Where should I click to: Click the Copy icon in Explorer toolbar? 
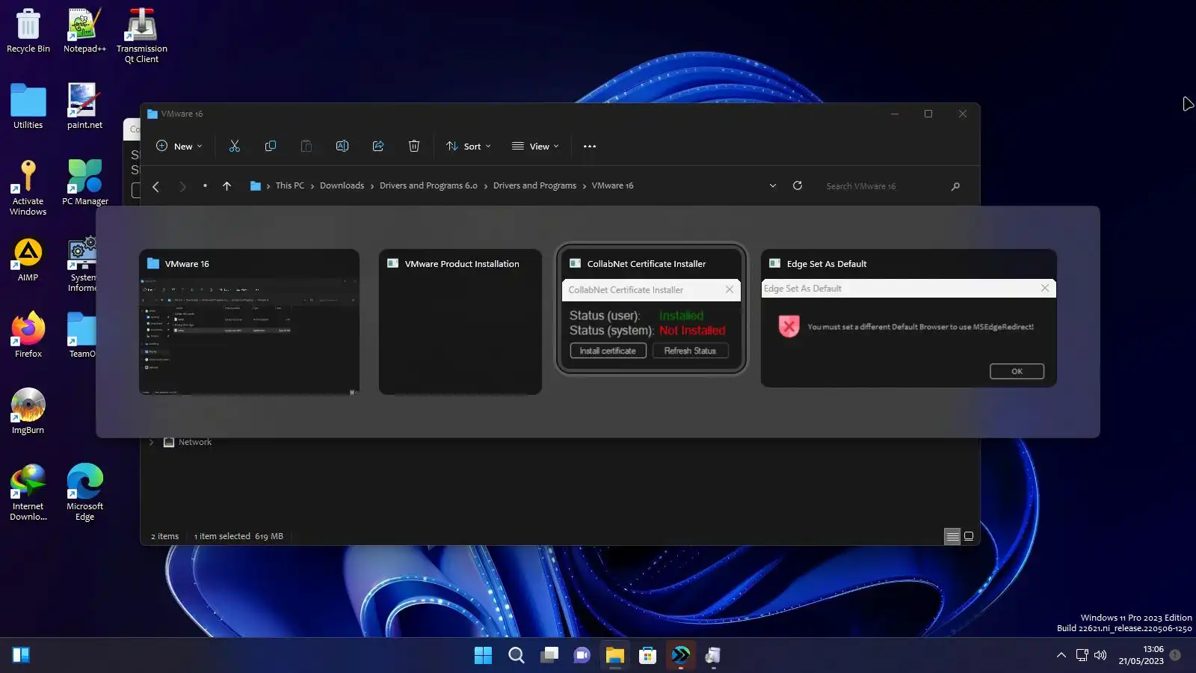click(271, 147)
